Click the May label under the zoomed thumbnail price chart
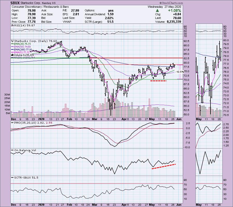The height and width of the screenshot is (207, 233). (x=199, y=119)
